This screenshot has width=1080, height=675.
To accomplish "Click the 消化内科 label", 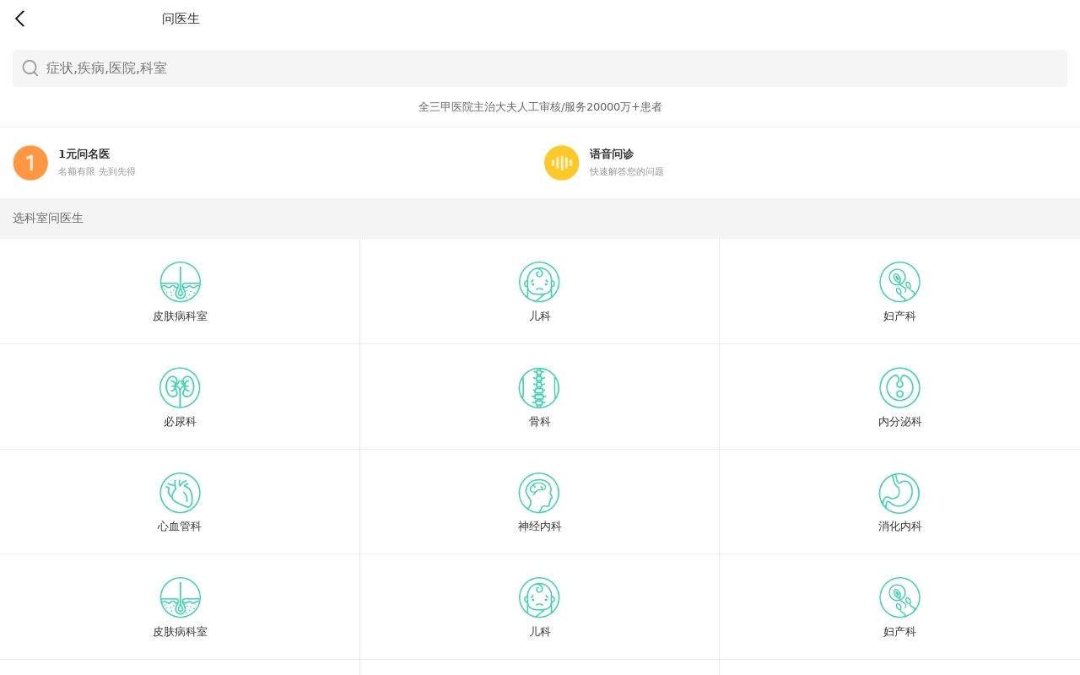I will (900, 526).
